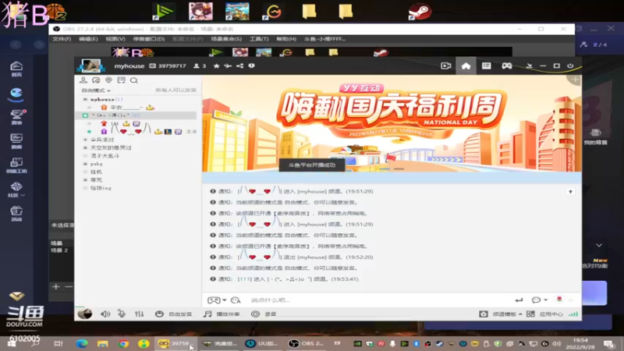624x351 pixels.
Task: Open the 文件(F) menu in OBS
Action: coord(62,39)
